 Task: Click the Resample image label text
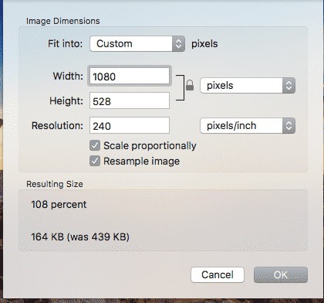(141, 162)
